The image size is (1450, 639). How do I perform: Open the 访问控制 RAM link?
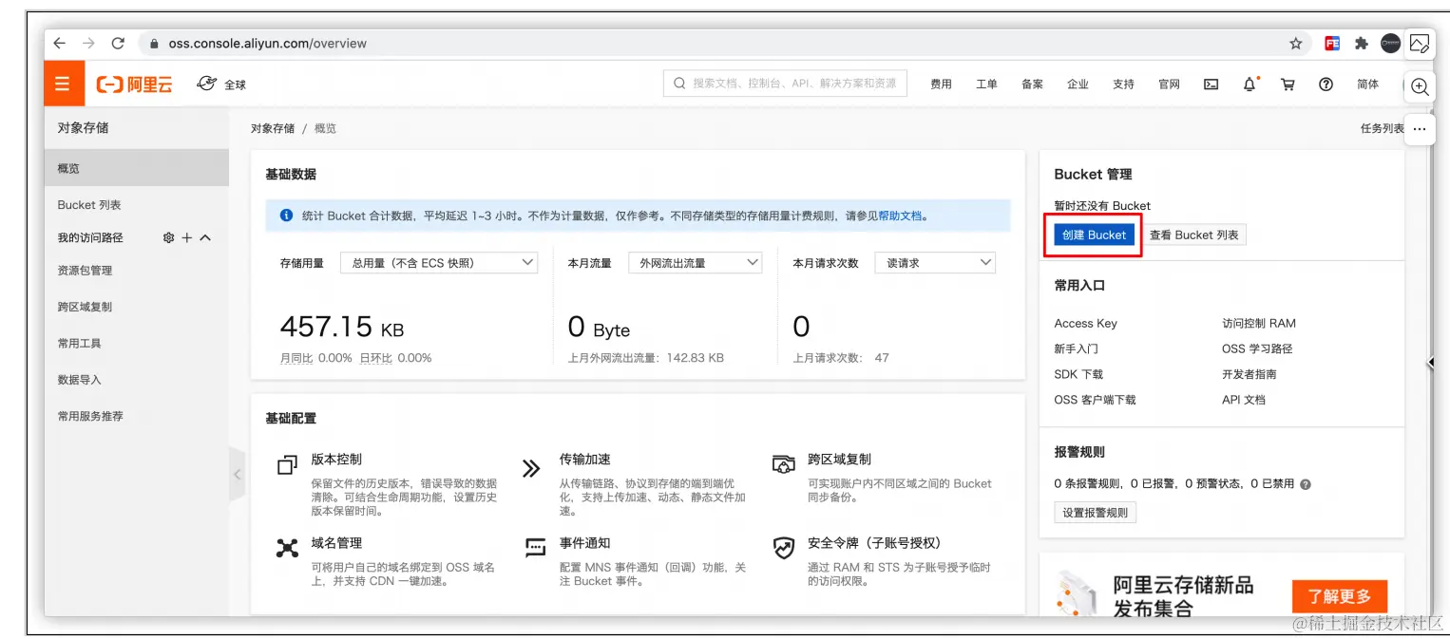click(1258, 324)
